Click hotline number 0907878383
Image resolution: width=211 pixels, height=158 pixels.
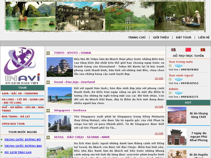(x=190, y=70)
